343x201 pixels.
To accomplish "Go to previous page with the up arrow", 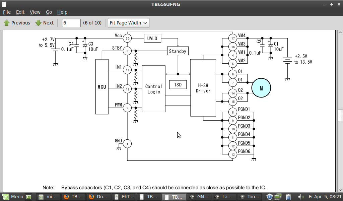I will (17, 23).
